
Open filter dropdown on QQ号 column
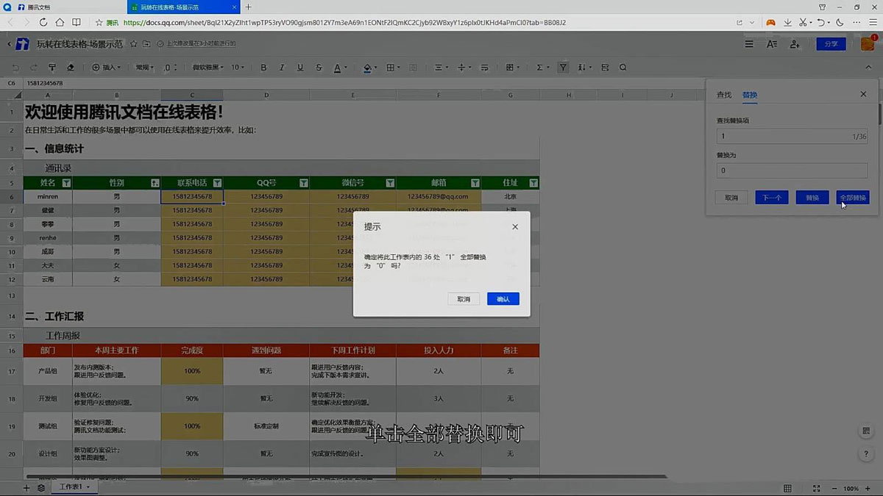303,183
